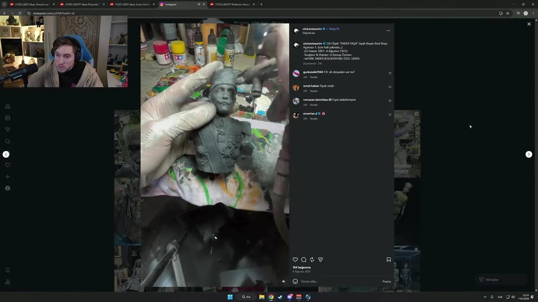Viewport: 538px width, 302px height.
Task: Mute the Instagram tab audio indicator
Action: [198, 4]
